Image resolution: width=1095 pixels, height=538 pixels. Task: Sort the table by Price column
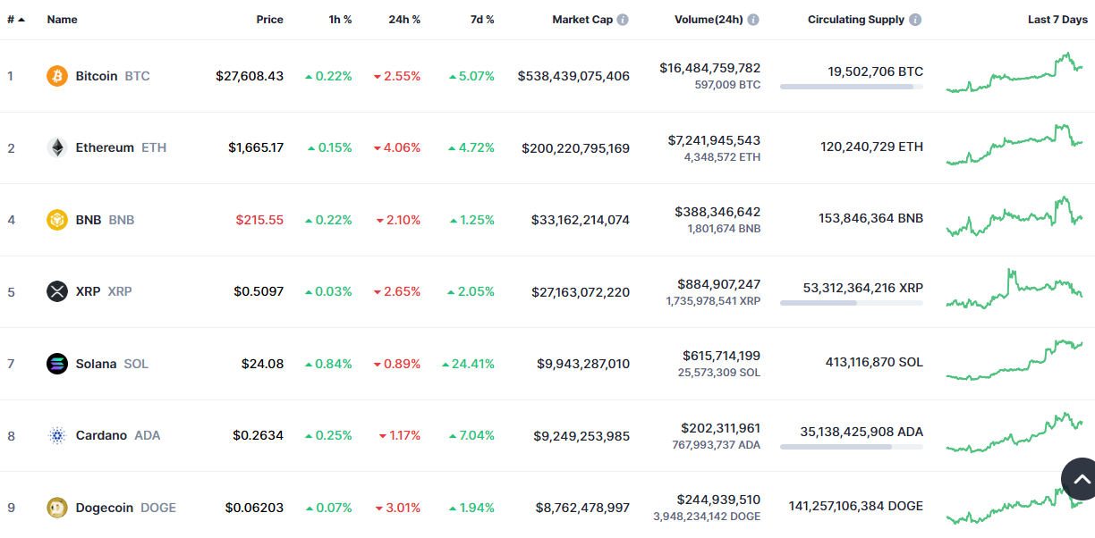tap(269, 20)
